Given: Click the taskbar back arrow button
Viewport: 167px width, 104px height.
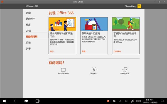Looking at the screenshot, I should click(x=15, y=101).
